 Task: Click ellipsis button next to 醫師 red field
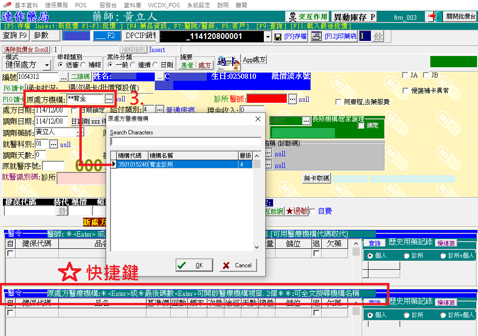click(x=292, y=99)
